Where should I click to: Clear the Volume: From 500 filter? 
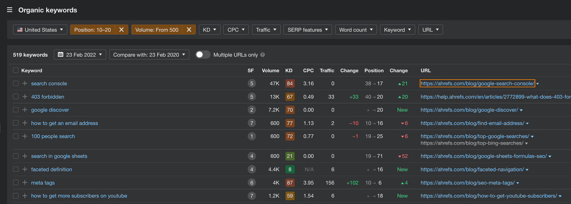click(188, 29)
